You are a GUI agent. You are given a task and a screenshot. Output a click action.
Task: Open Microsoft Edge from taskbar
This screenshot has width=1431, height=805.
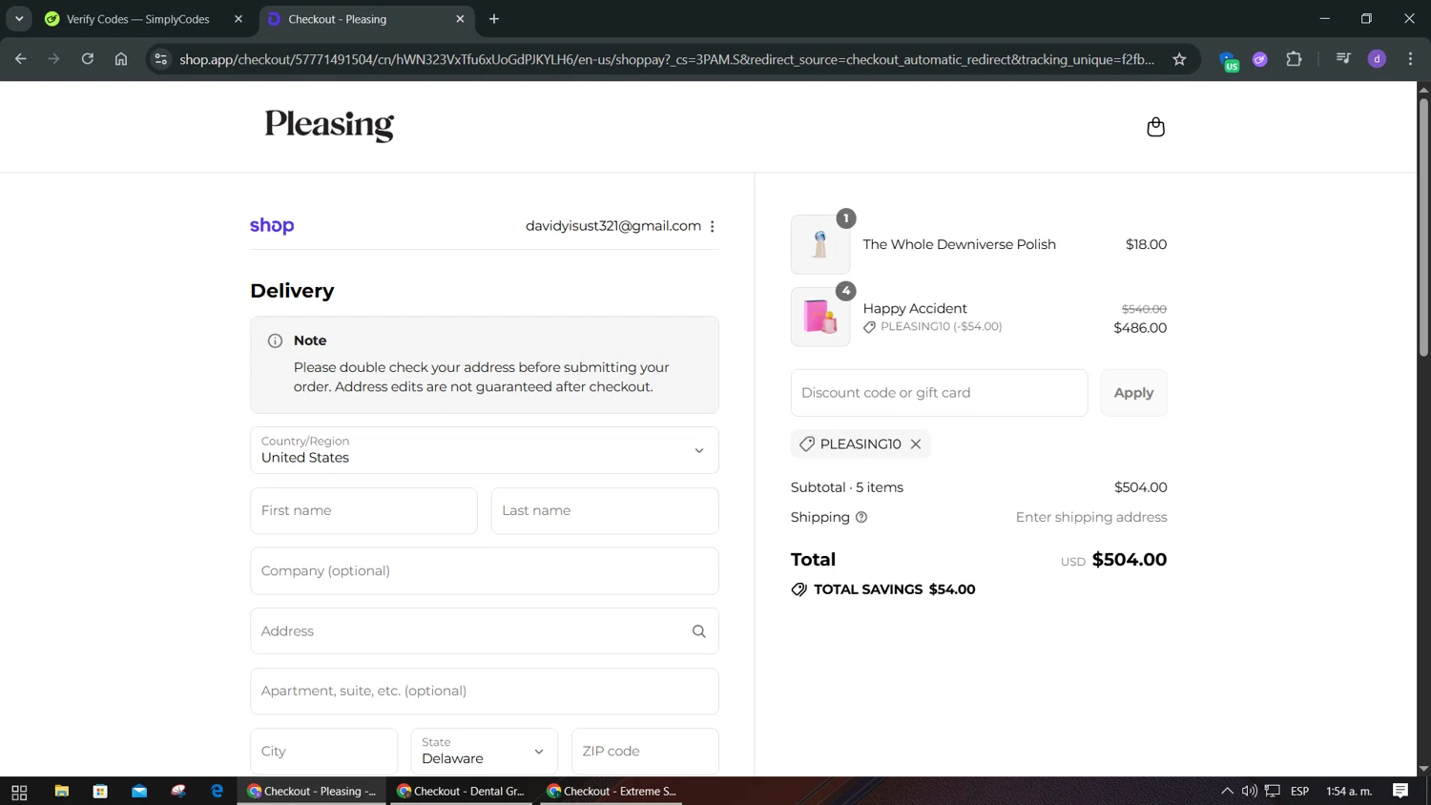pyautogui.click(x=218, y=792)
